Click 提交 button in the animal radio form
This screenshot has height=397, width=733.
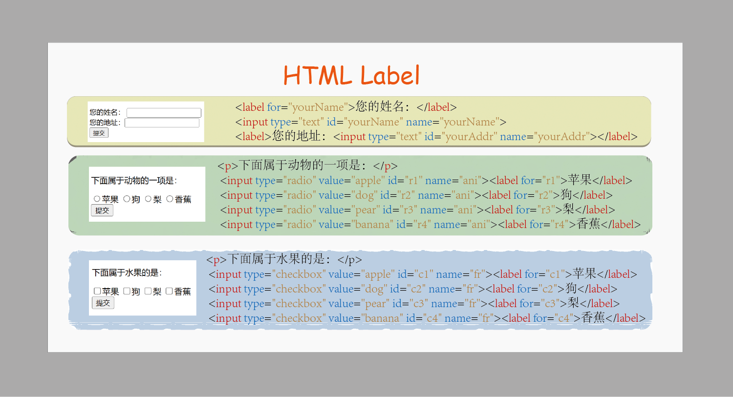pos(102,210)
